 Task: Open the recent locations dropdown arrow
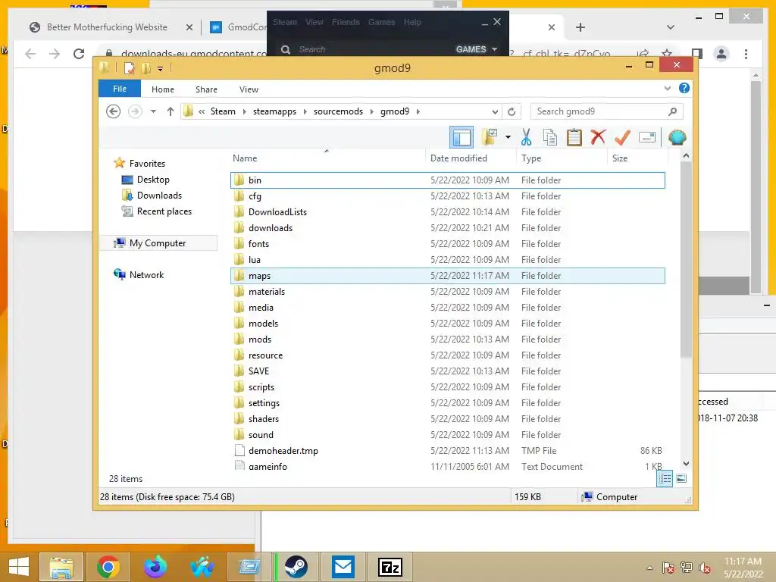click(x=153, y=111)
